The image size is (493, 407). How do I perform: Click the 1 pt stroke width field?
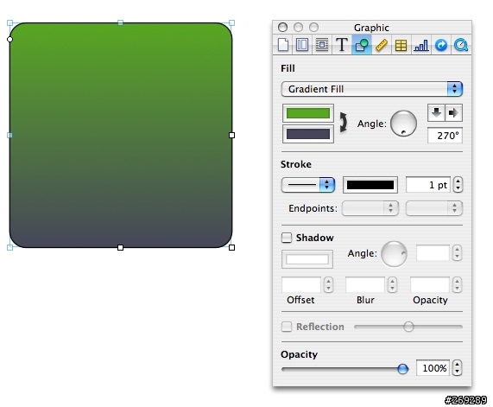(x=428, y=185)
